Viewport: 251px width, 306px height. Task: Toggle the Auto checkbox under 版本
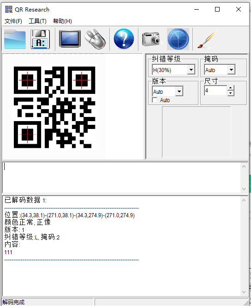coord(155,100)
